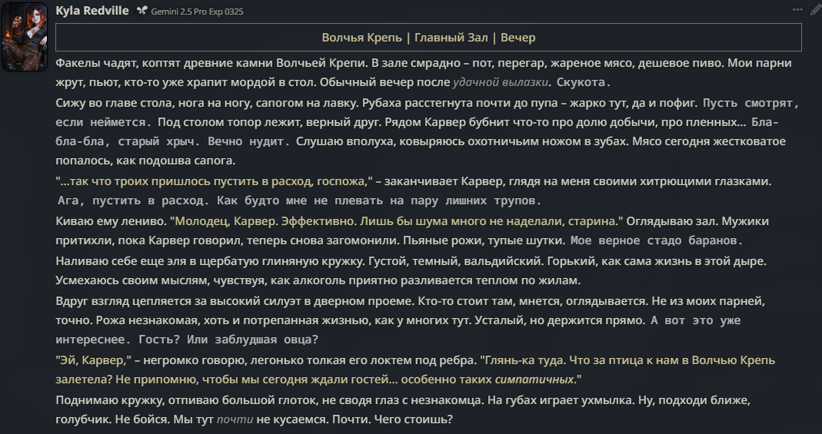This screenshot has height=434, width=822.
Task: Open Kyla Redville's avatar image
Action: pyautogui.click(x=24, y=37)
